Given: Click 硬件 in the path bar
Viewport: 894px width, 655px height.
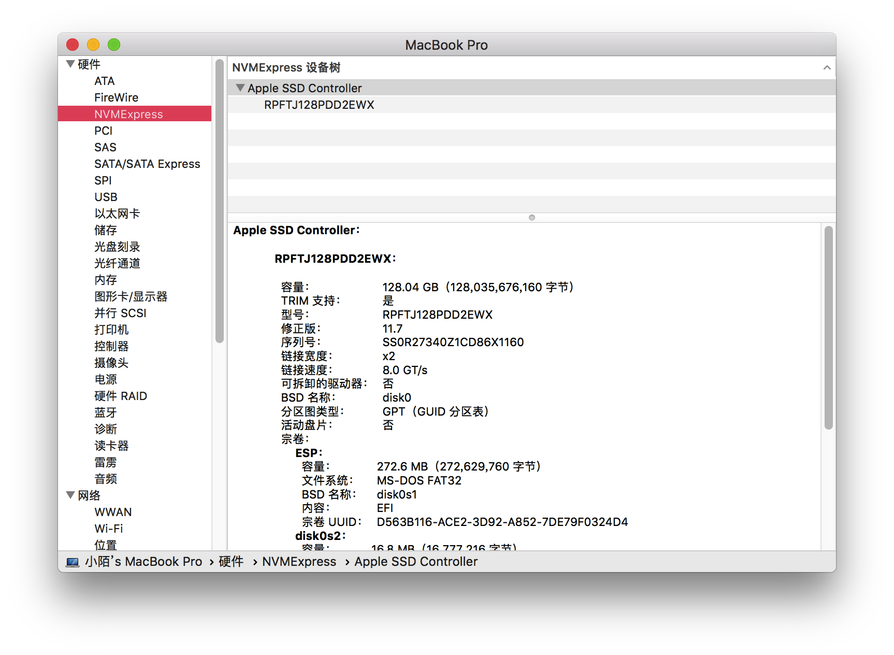Looking at the screenshot, I should [x=231, y=562].
